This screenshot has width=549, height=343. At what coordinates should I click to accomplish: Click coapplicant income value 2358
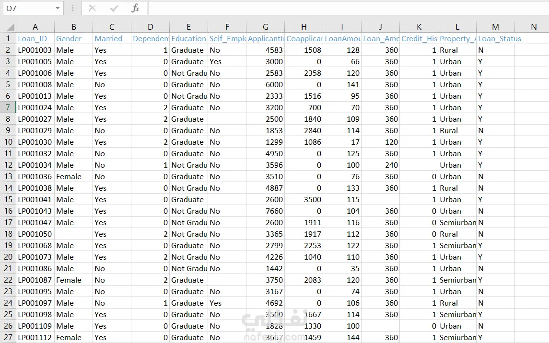click(304, 73)
